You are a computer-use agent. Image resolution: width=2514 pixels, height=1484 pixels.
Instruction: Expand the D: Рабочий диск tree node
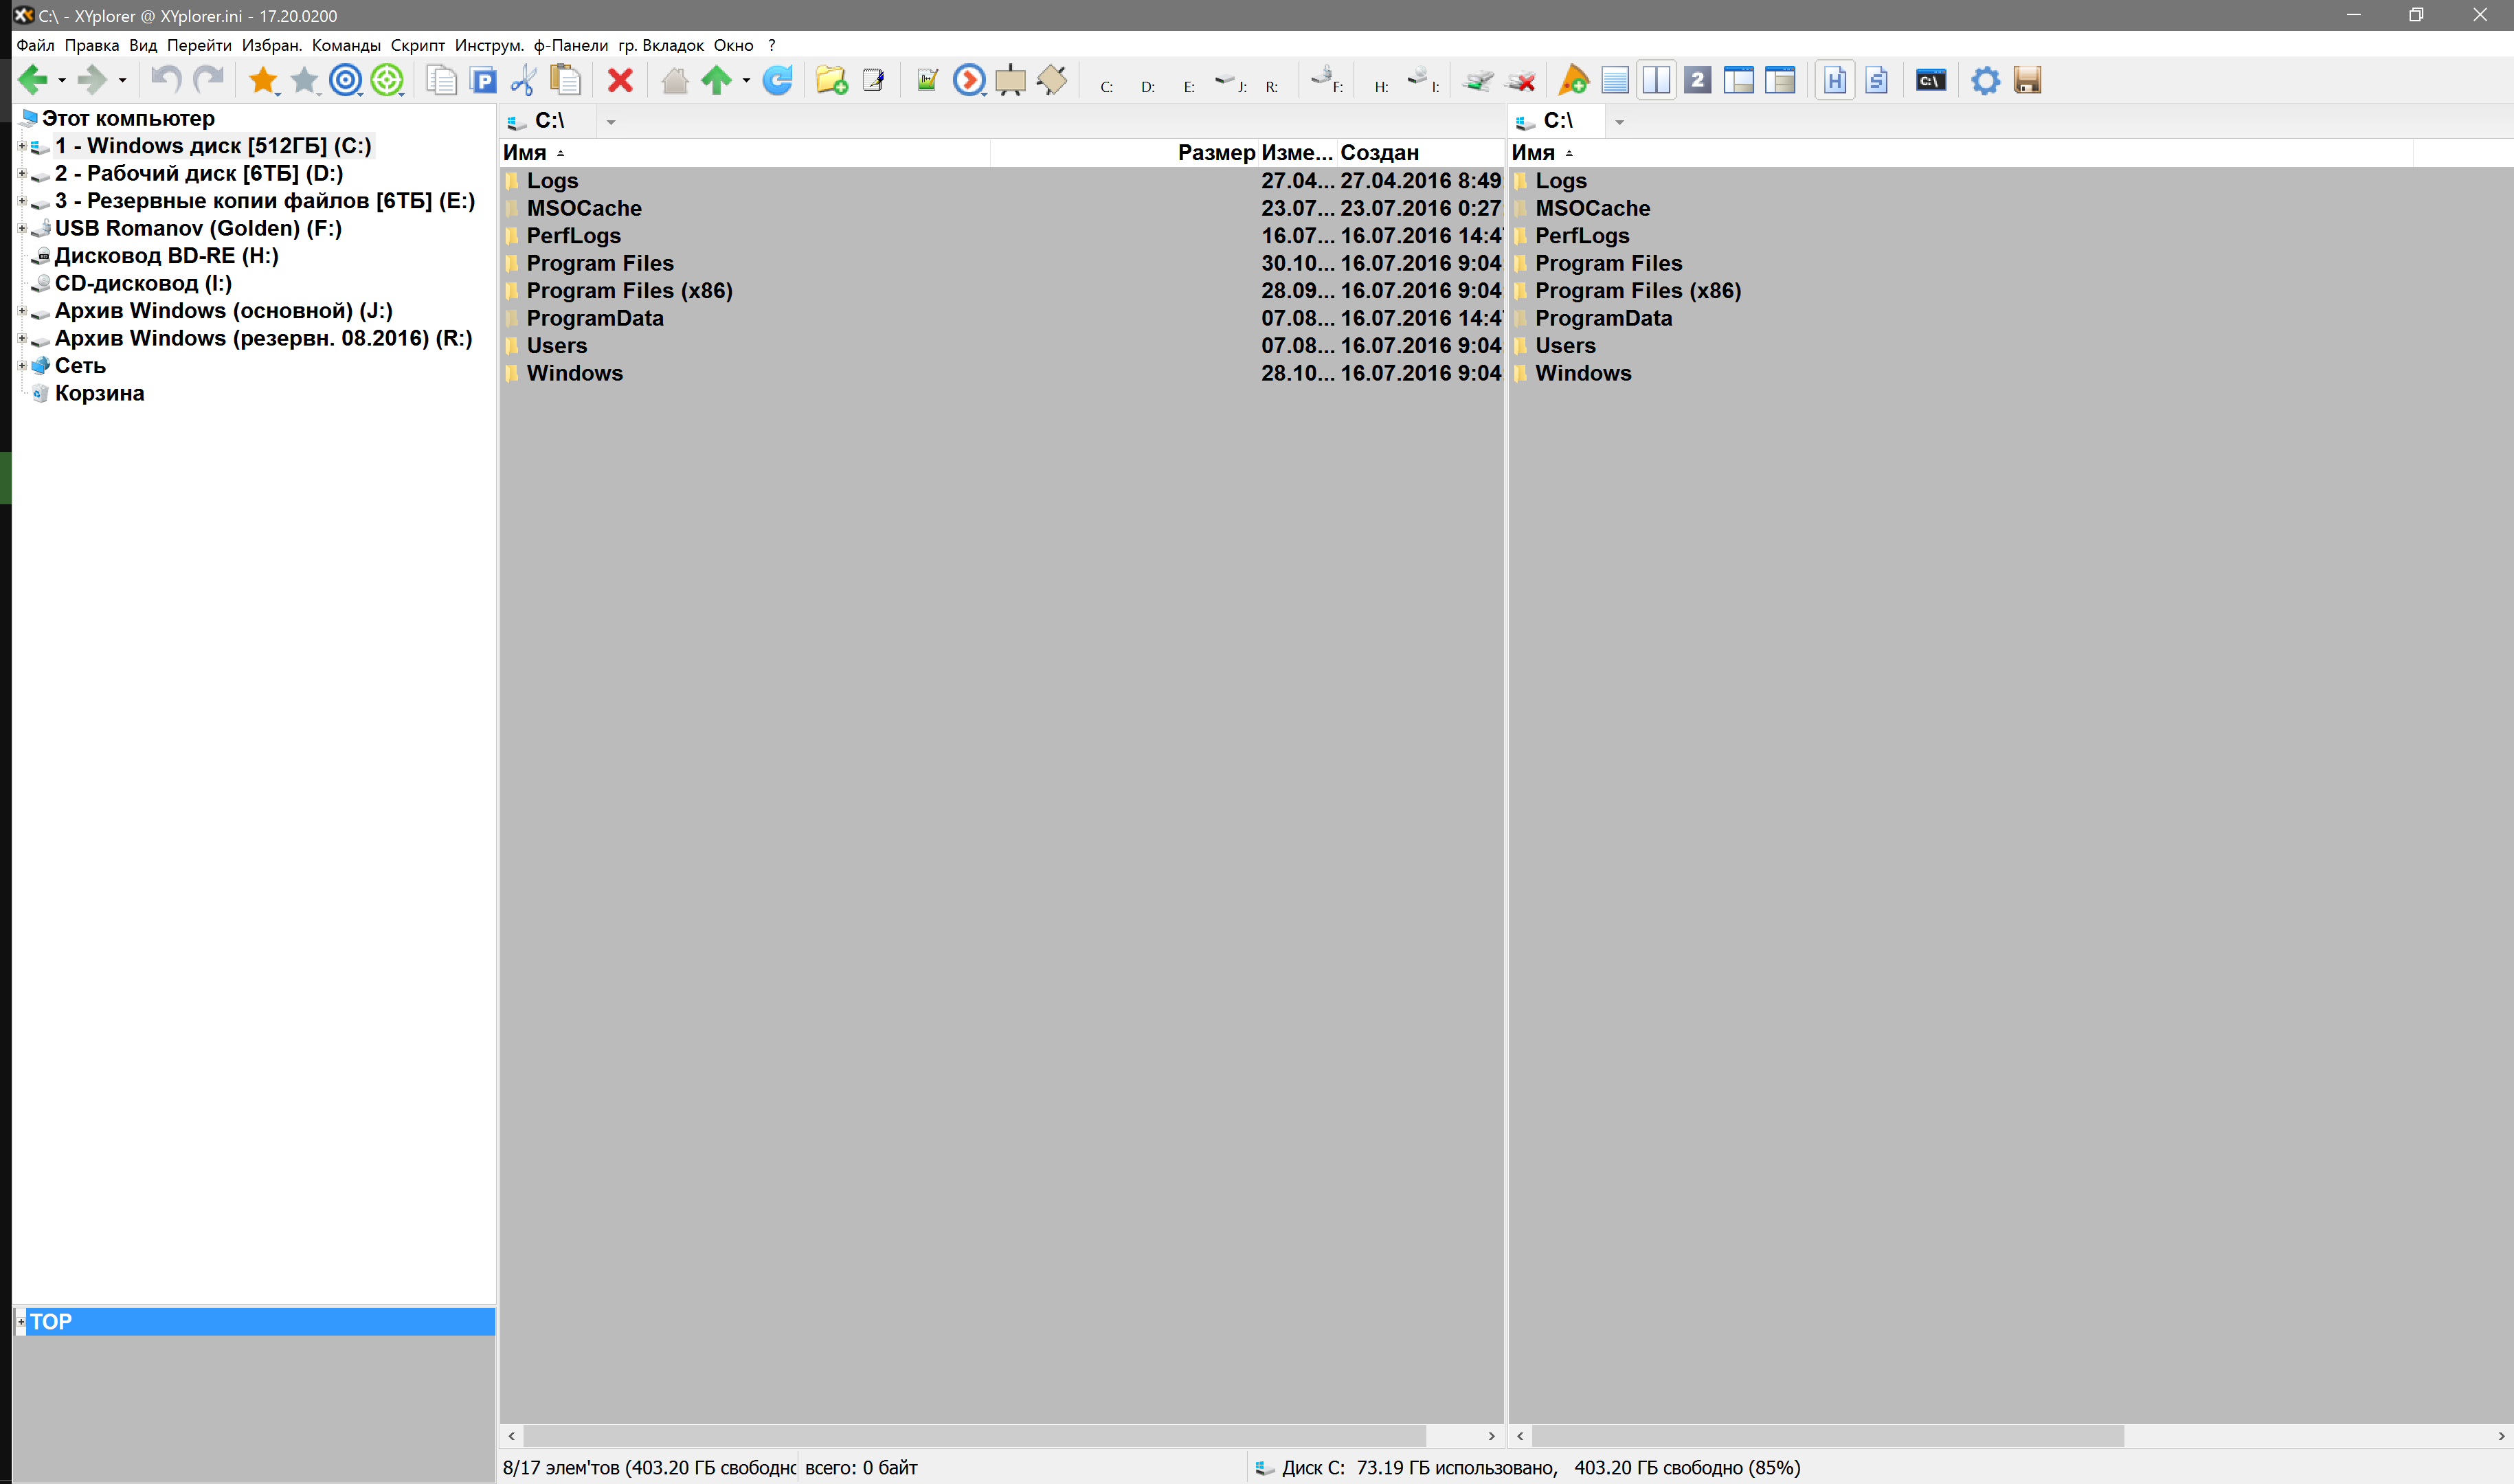click(x=22, y=174)
